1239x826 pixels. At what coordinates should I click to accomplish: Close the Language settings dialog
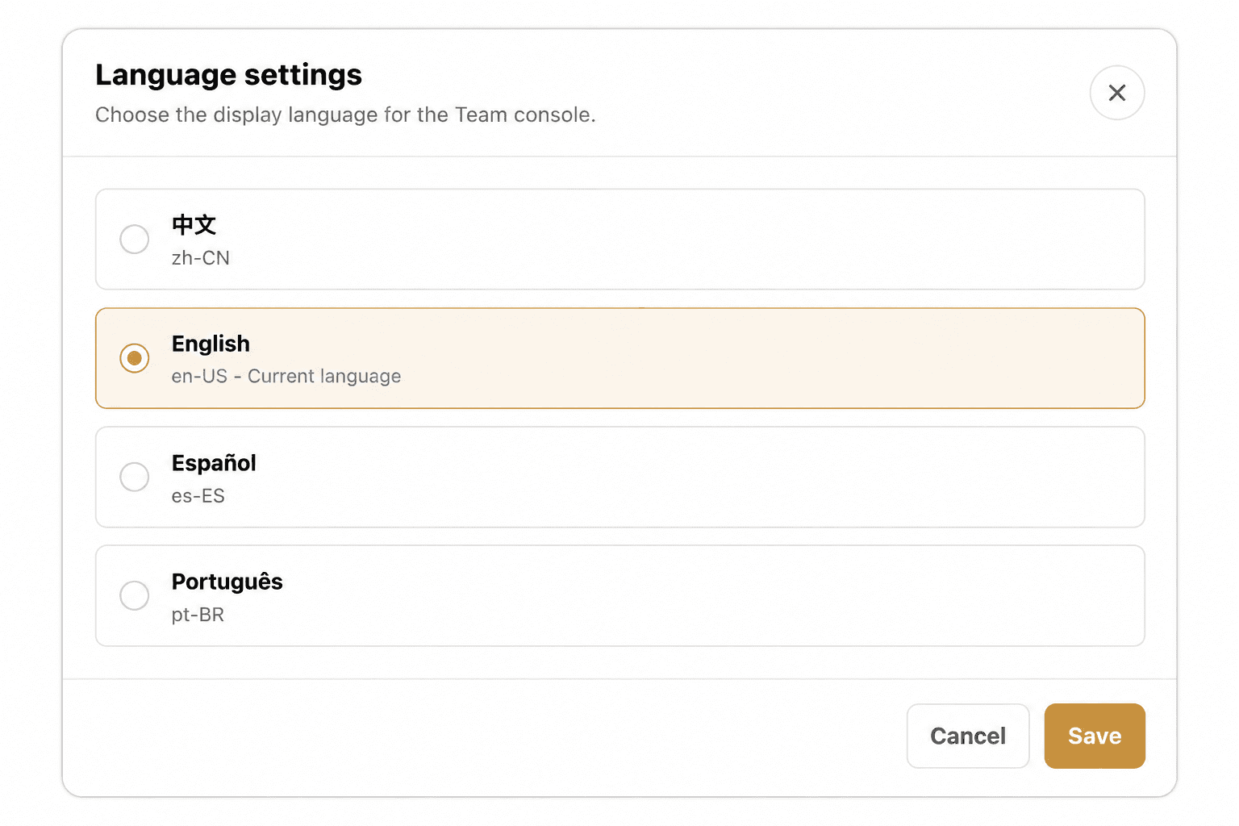click(1116, 93)
